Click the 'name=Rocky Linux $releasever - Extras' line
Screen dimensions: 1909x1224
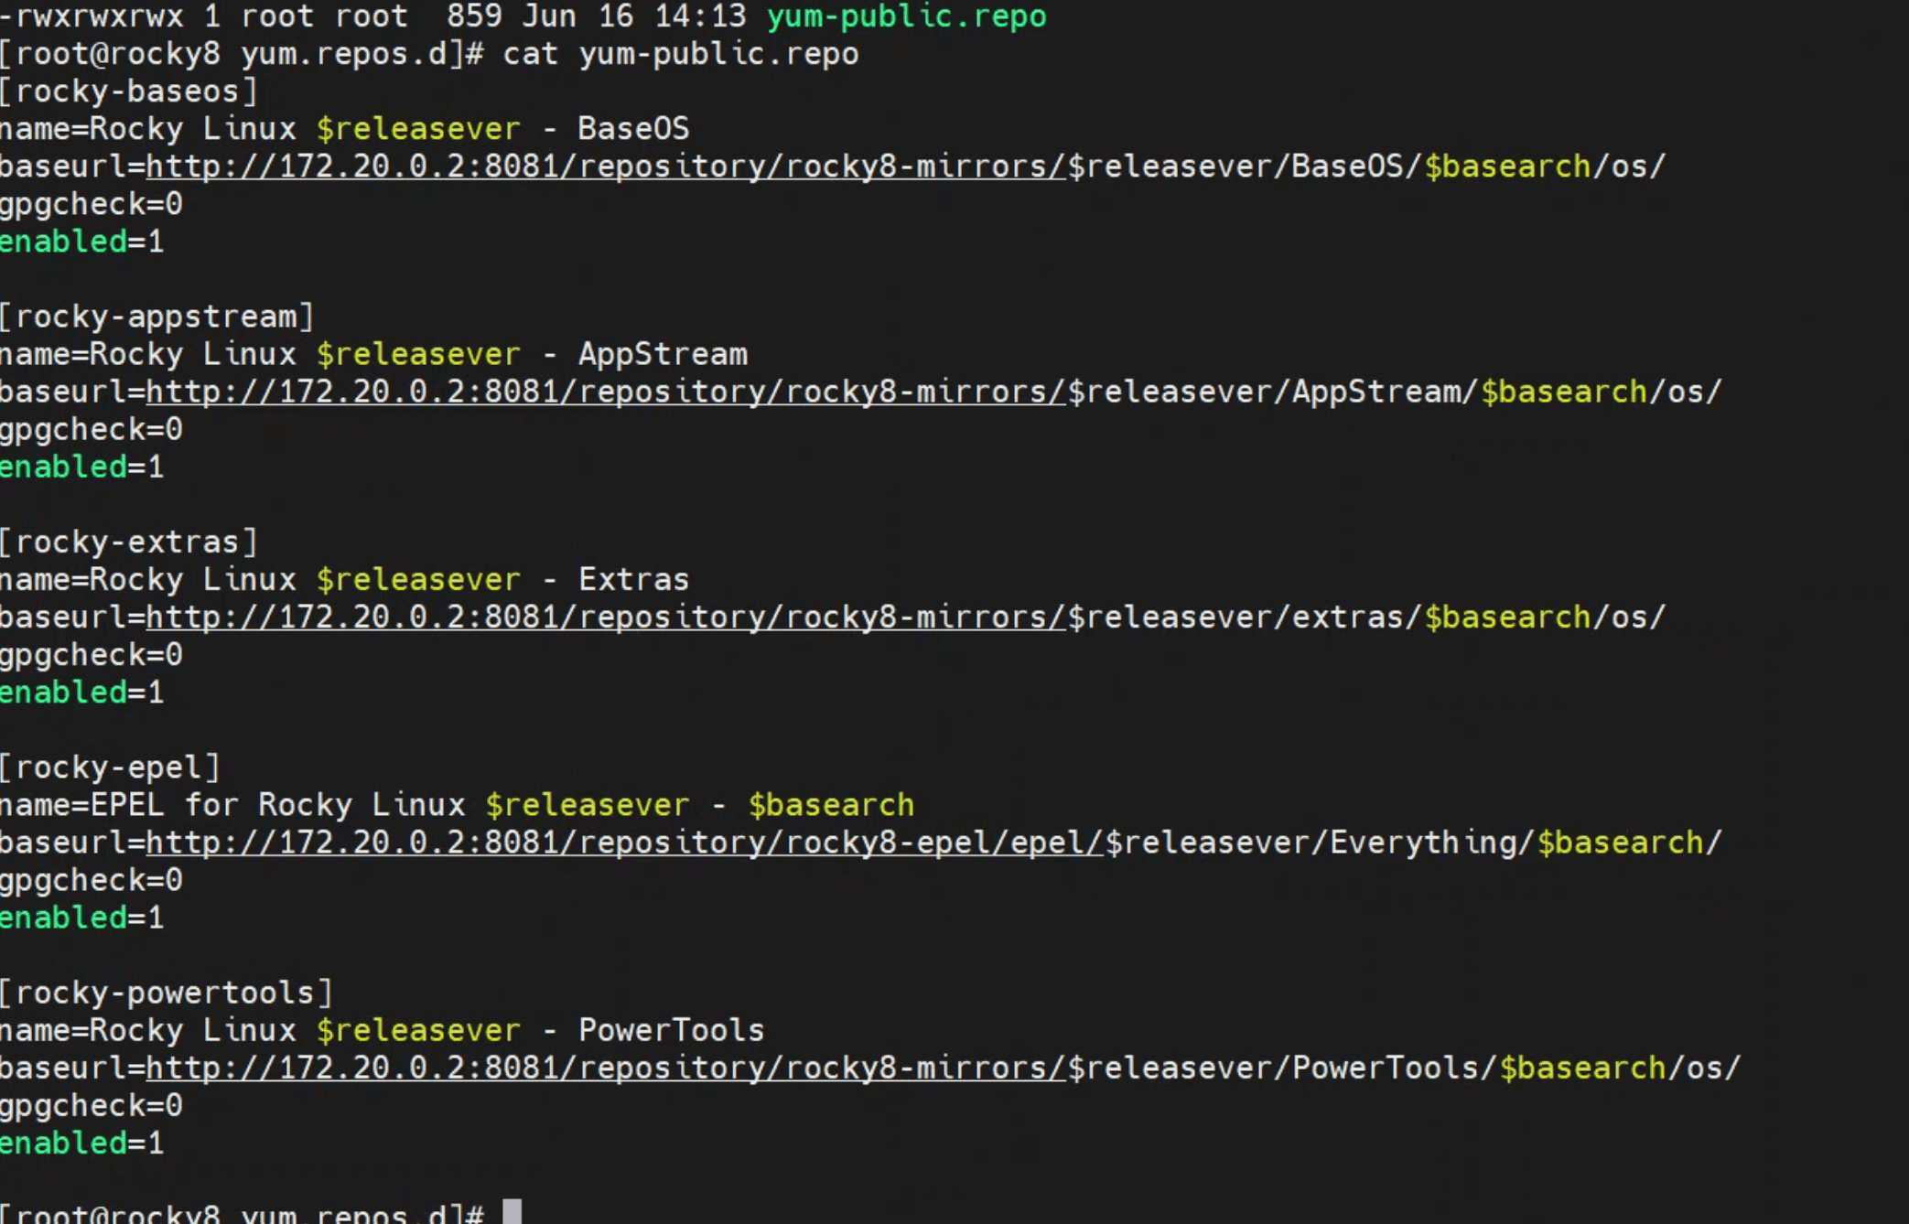344,579
